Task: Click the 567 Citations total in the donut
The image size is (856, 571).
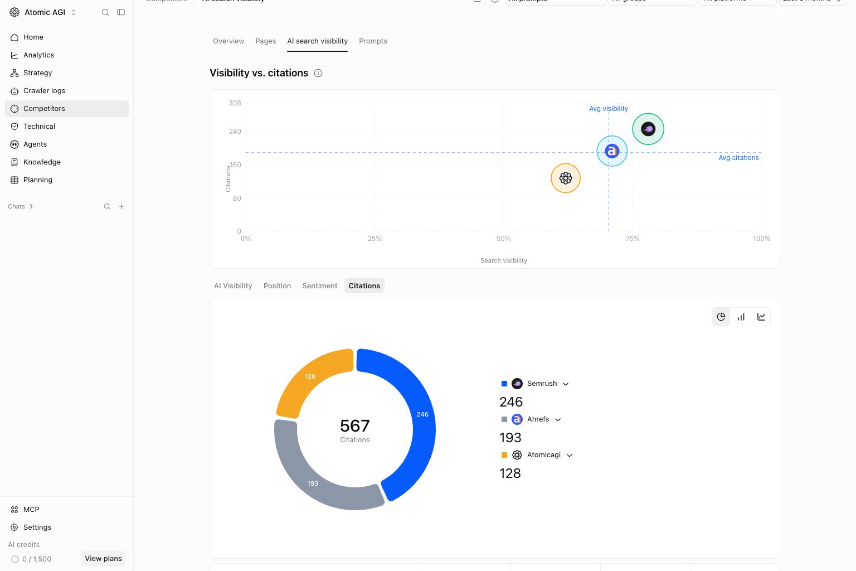Action: (355, 430)
